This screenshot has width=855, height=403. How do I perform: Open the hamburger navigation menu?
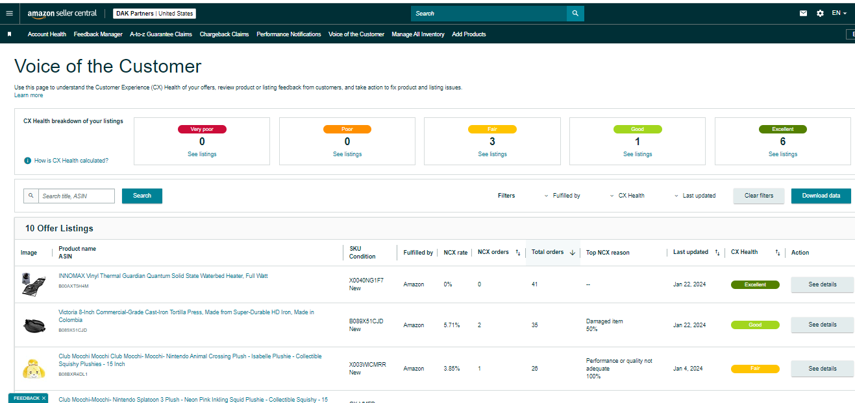coord(9,13)
